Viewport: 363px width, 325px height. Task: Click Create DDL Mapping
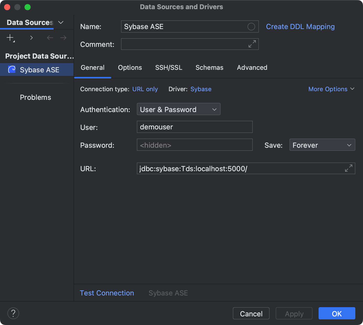pos(300,26)
